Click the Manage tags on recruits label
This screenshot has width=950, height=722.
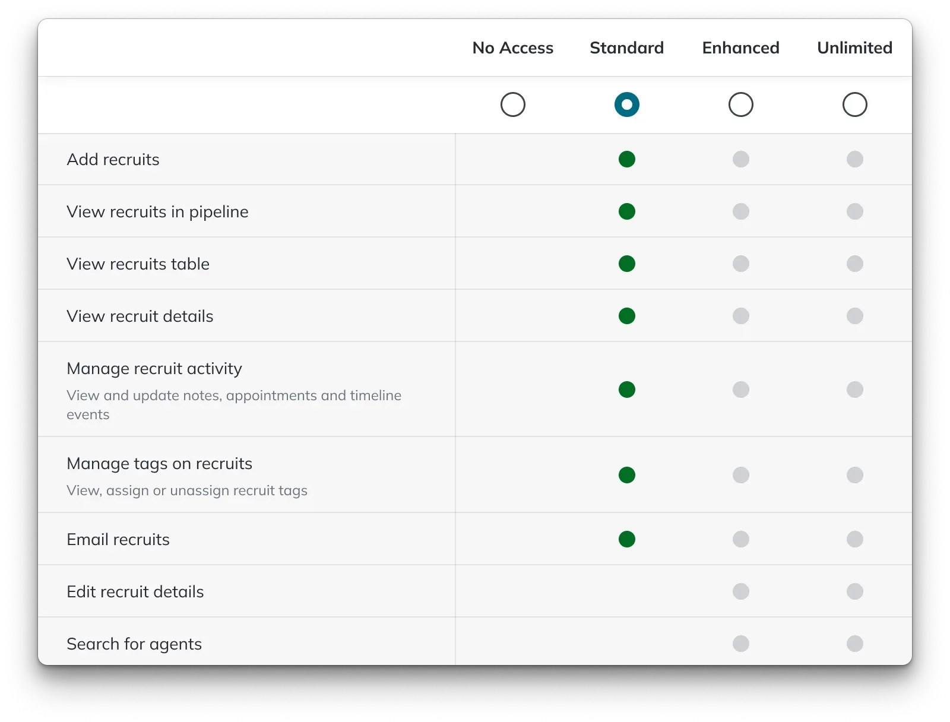(x=159, y=464)
